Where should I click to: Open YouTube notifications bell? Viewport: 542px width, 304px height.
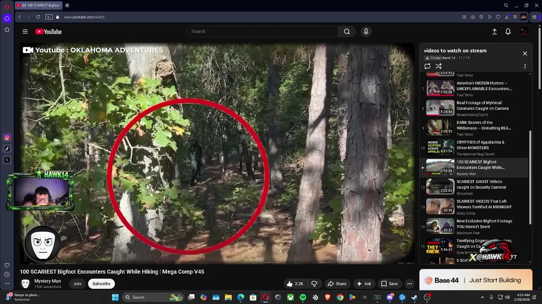coord(508,32)
